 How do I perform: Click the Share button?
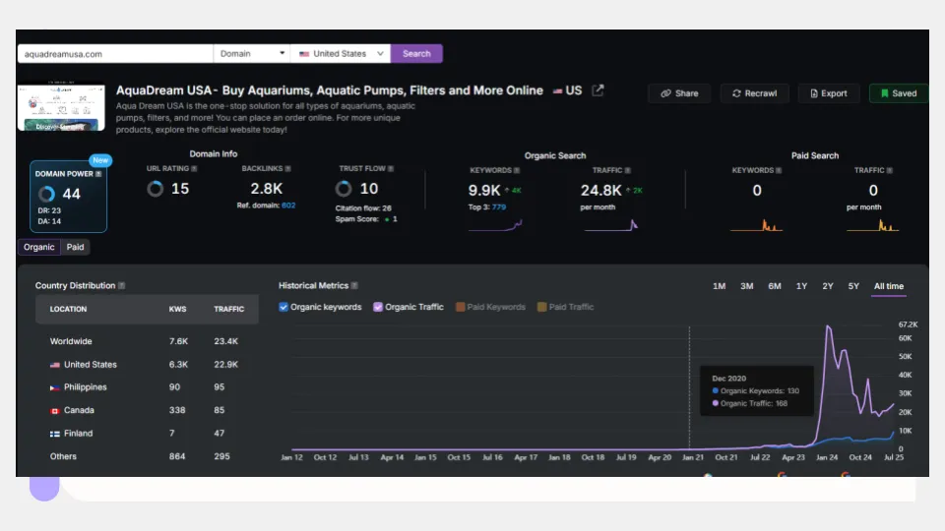[679, 93]
